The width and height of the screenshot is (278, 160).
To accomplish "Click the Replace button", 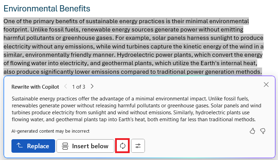I will click(33, 146).
